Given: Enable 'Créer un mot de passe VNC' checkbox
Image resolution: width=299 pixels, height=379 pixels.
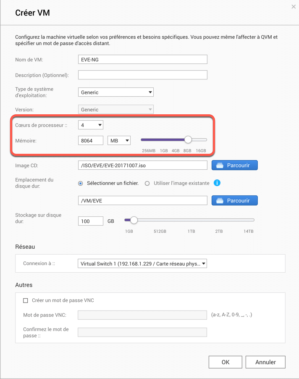Looking at the screenshot, I should [x=25, y=300].
